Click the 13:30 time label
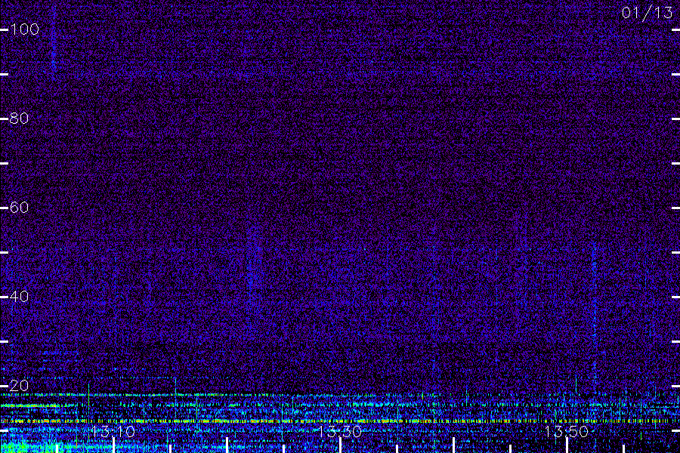The width and height of the screenshot is (680, 453). [x=339, y=432]
